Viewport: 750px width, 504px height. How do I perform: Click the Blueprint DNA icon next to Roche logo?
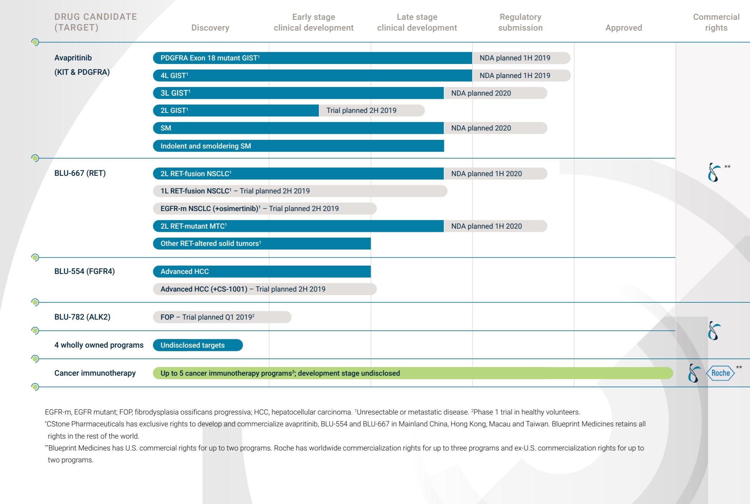[694, 373]
